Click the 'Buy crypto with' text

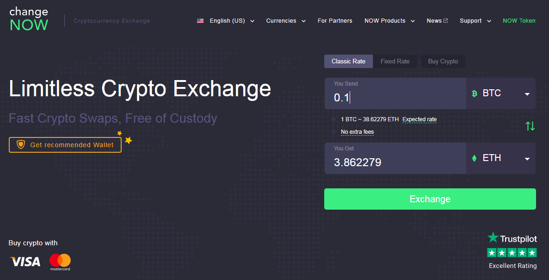33,243
